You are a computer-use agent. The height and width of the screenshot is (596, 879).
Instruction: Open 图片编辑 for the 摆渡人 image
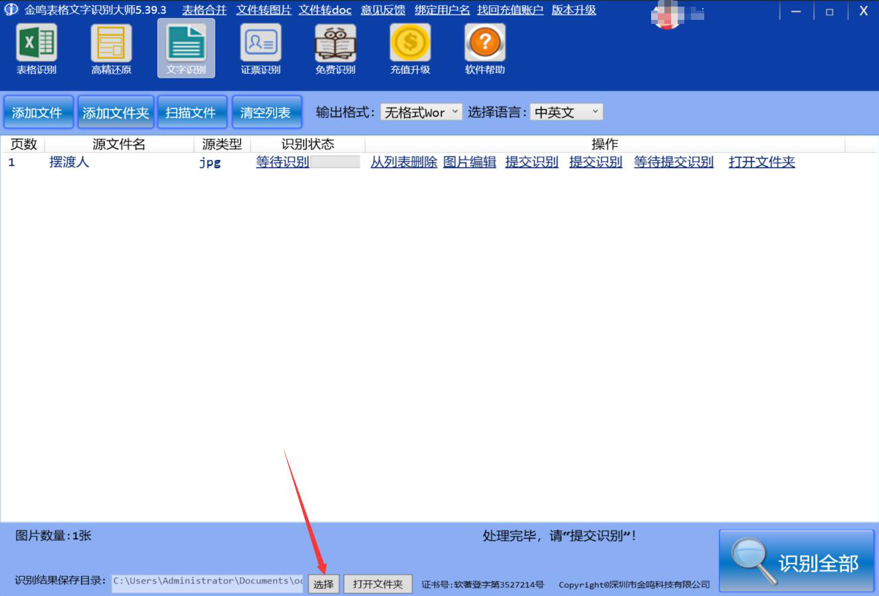click(470, 161)
